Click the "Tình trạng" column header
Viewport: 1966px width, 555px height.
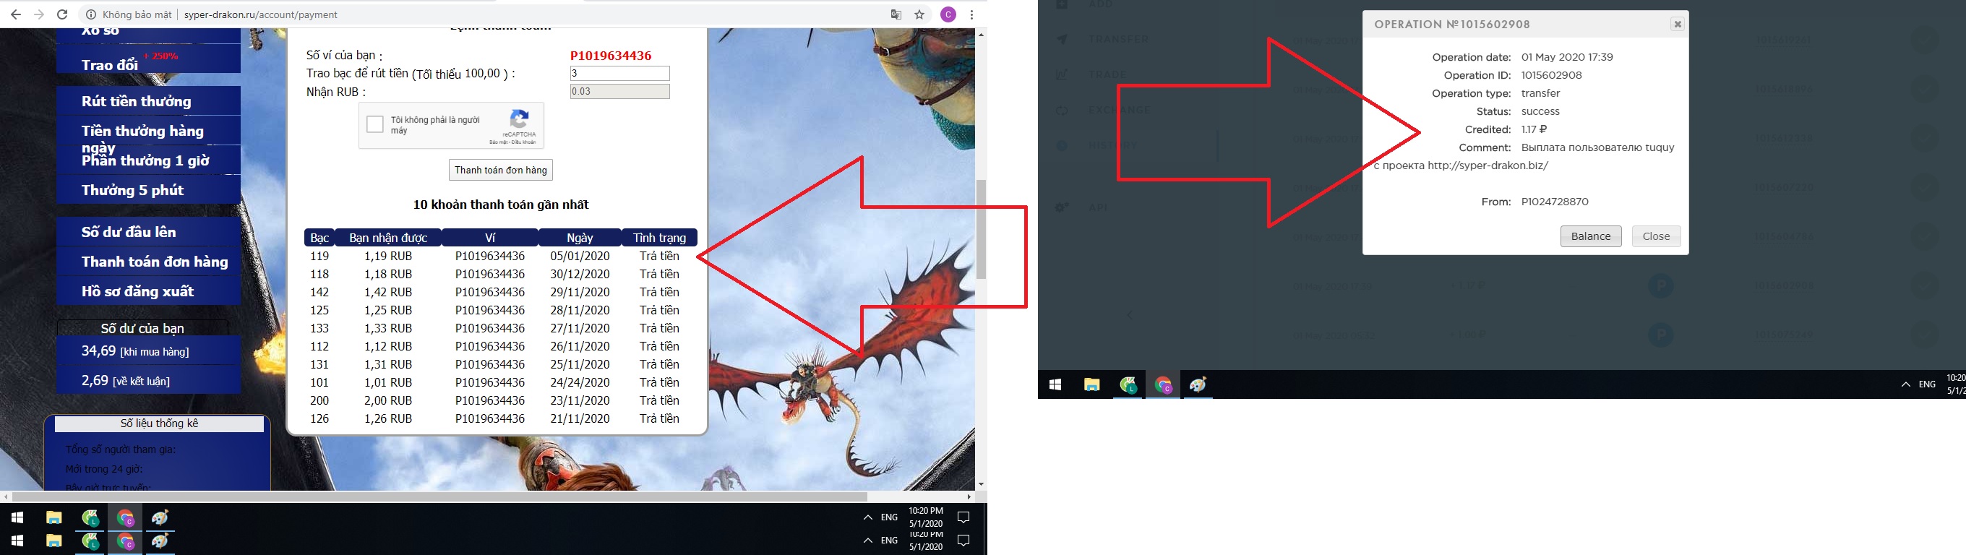click(x=659, y=238)
